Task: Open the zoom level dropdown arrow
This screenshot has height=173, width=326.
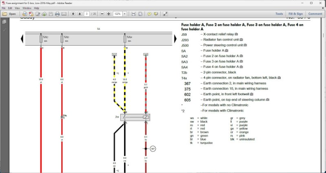Action: pos(125,14)
